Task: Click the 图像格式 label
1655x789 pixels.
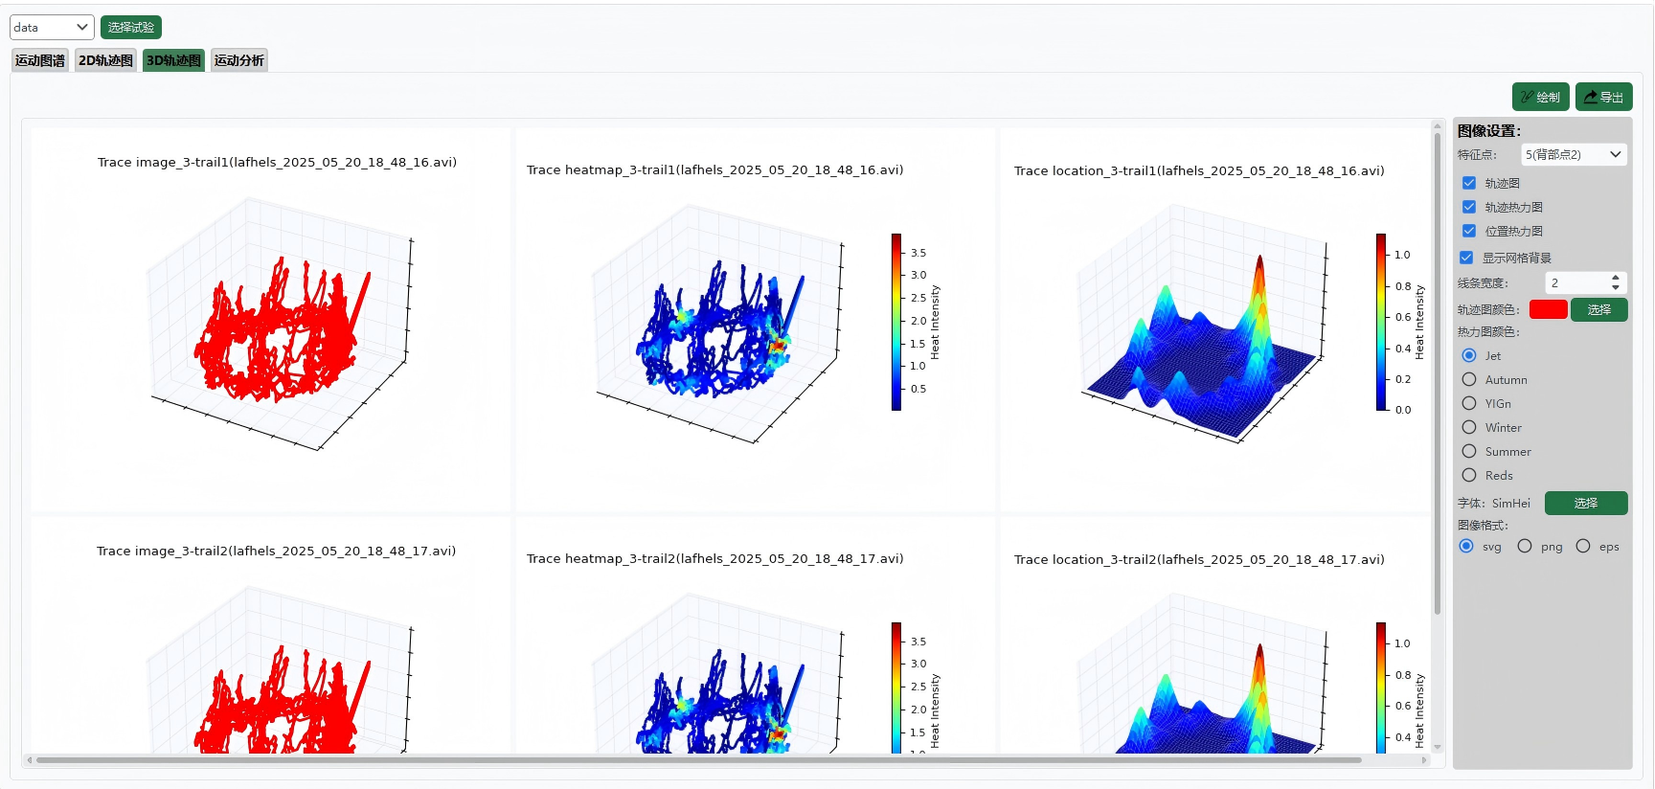Action: (1483, 526)
